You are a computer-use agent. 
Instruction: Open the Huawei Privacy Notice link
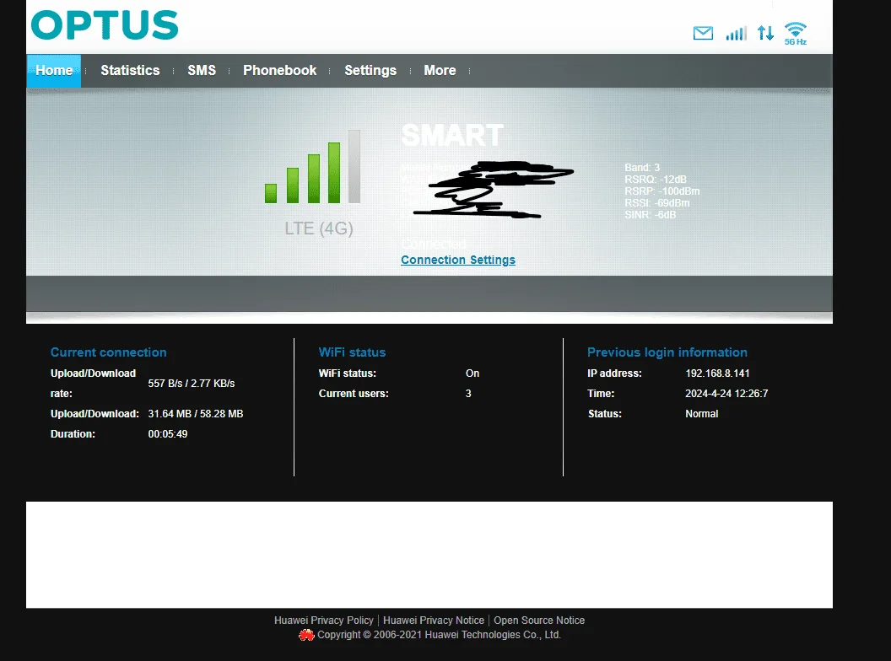coord(434,621)
